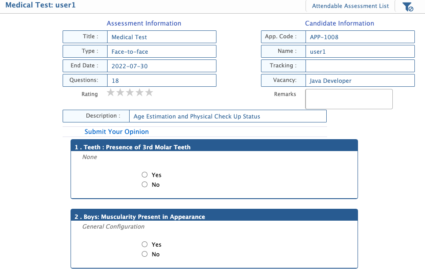The height and width of the screenshot is (270, 425).
Task: Click the empty Tracking field
Action: coord(360,66)
